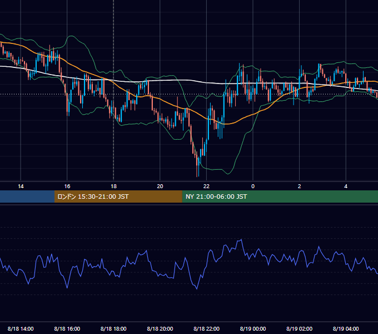This screenshot has height=334, width=378.
Task: Click the 20 hour axis label
Action: (160, 186)
